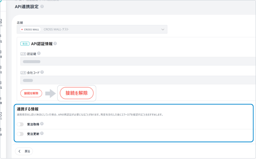This screenshot has height=159, width=256.
Task: Click help icon beside API連携設定 title
Action: 42,6
